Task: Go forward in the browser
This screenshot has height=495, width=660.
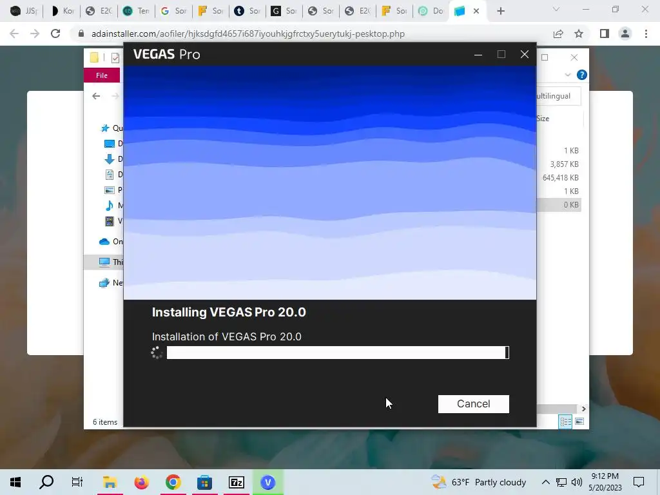Action: (x=35, y=34)
